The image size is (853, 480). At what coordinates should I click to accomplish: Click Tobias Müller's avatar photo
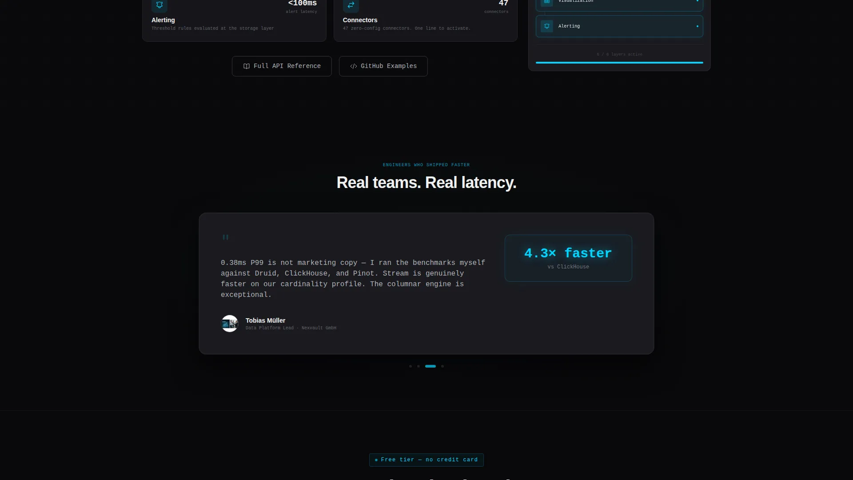click(230, 324)
